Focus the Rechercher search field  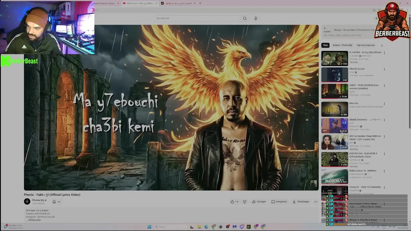click(x=197, y=18)
